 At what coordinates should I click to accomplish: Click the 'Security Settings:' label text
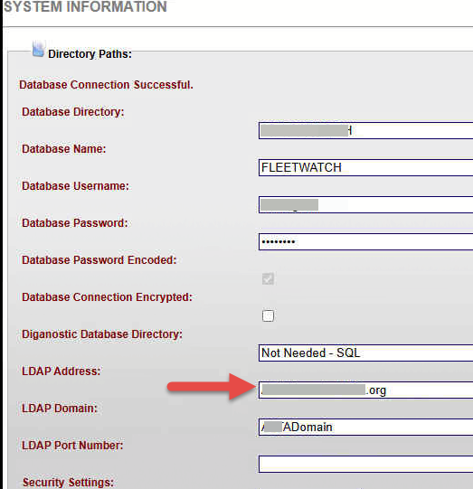pyautogui.click(x=68, y=483)
